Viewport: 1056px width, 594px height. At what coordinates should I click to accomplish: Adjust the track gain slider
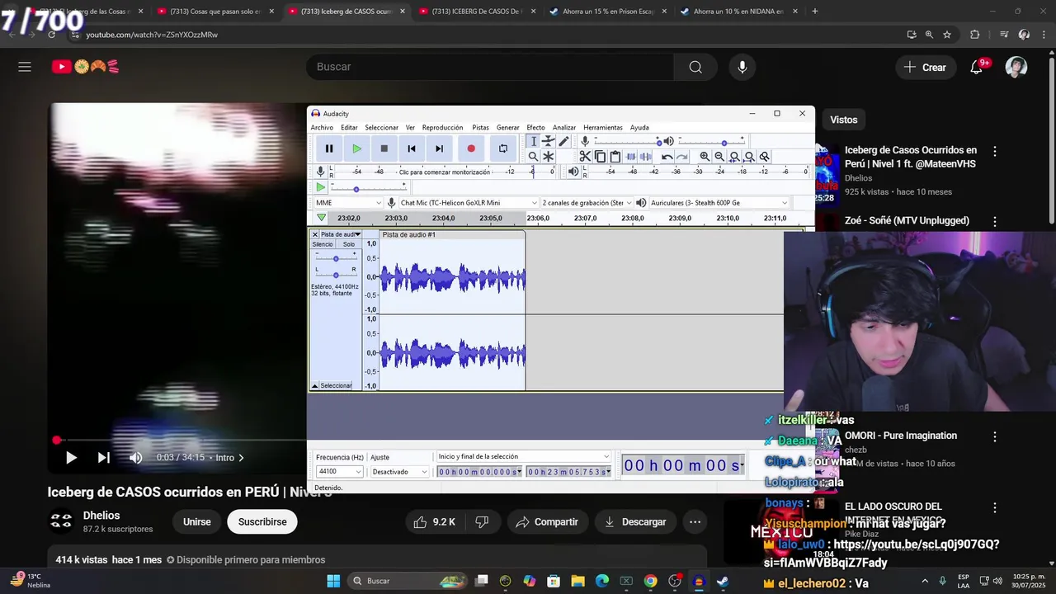[336, 259]
